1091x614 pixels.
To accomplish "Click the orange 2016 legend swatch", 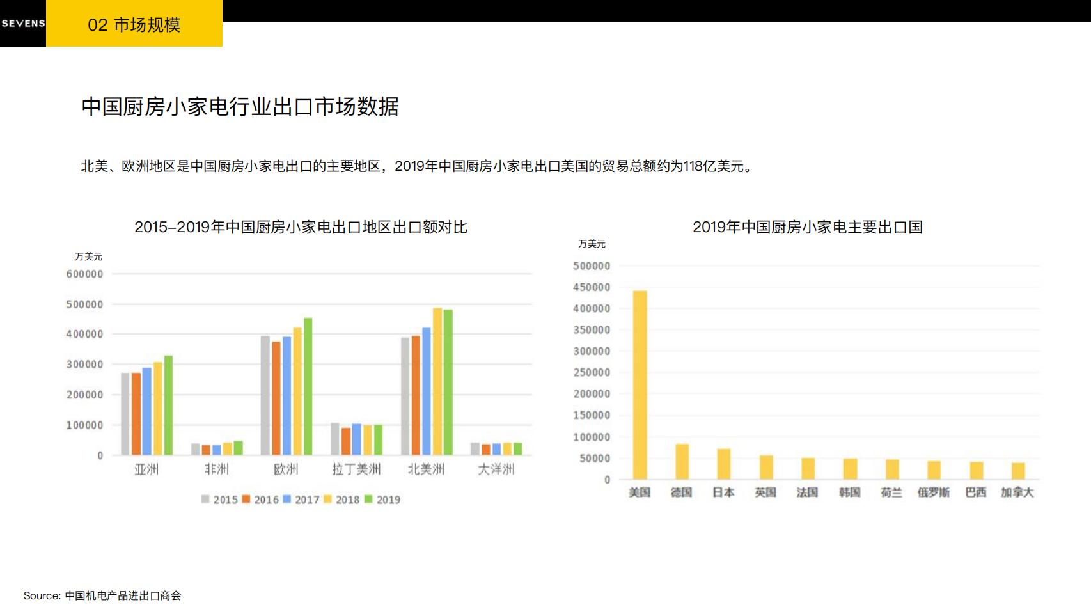I will [x=246, y=500].
